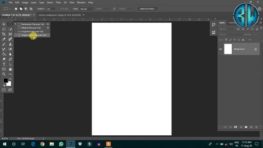Image resolution: width=263 pixels, height=148 pixels.
Task: Select the History Brush tool
Action: coord(4,49)
